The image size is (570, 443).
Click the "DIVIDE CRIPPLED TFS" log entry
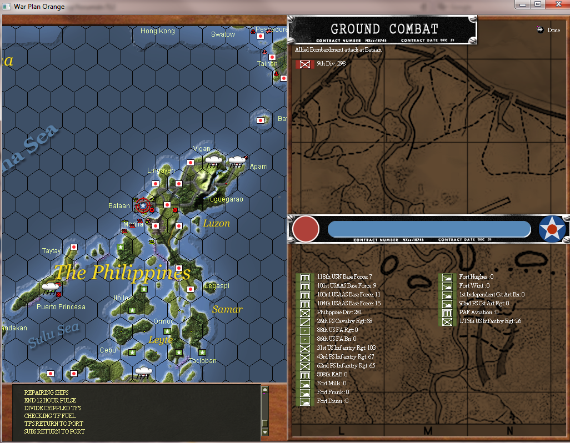click(x=53, y=408)
